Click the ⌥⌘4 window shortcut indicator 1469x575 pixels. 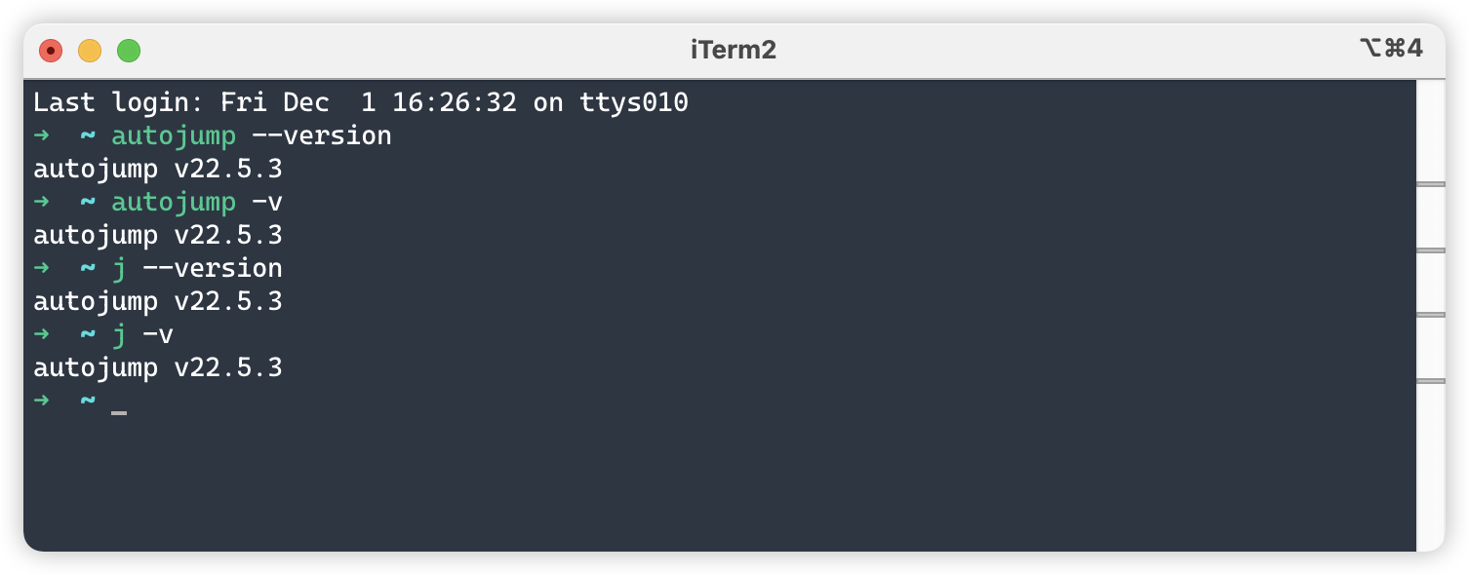1390,49
